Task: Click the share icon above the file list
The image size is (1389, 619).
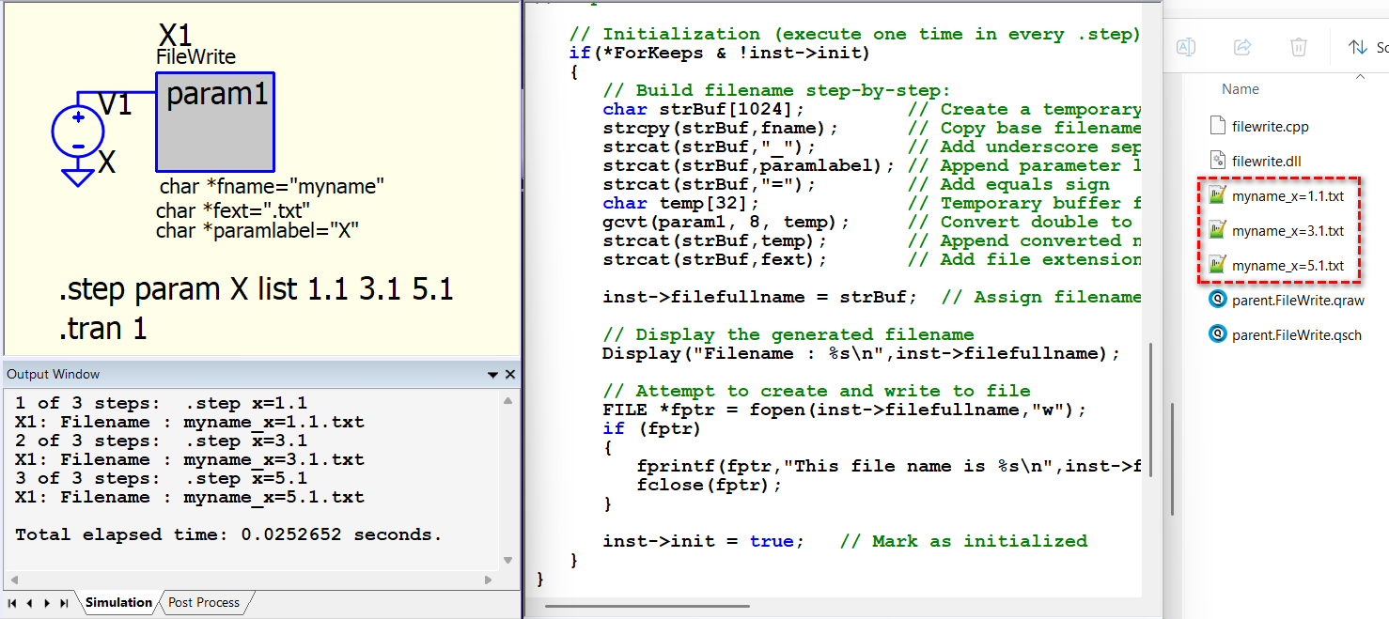Action: (1242, 47)
